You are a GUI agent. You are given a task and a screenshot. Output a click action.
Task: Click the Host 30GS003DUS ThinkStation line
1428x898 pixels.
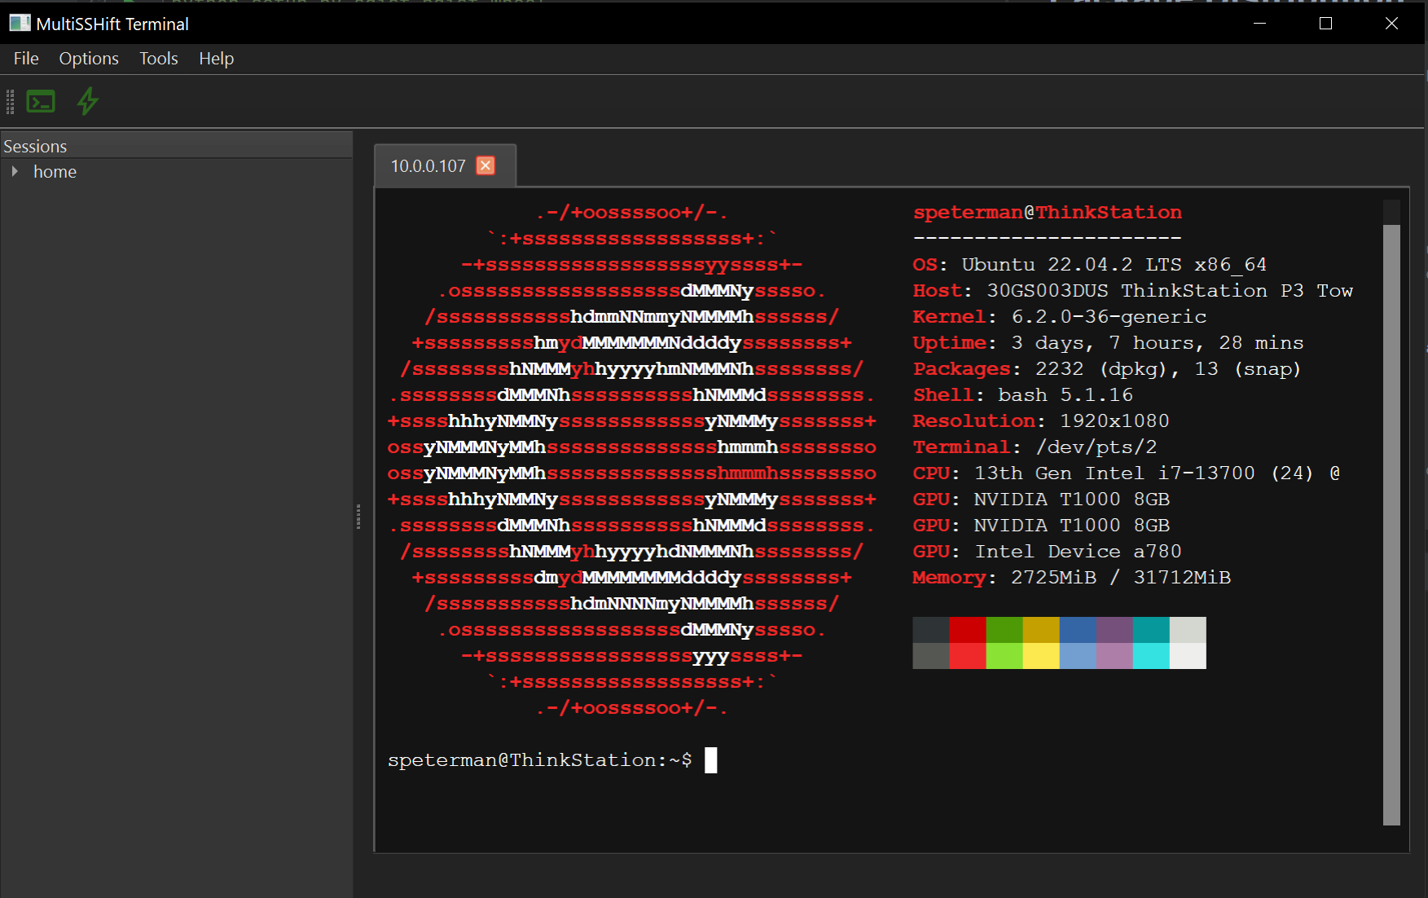pyautogui.click(x=1133, y=291)
